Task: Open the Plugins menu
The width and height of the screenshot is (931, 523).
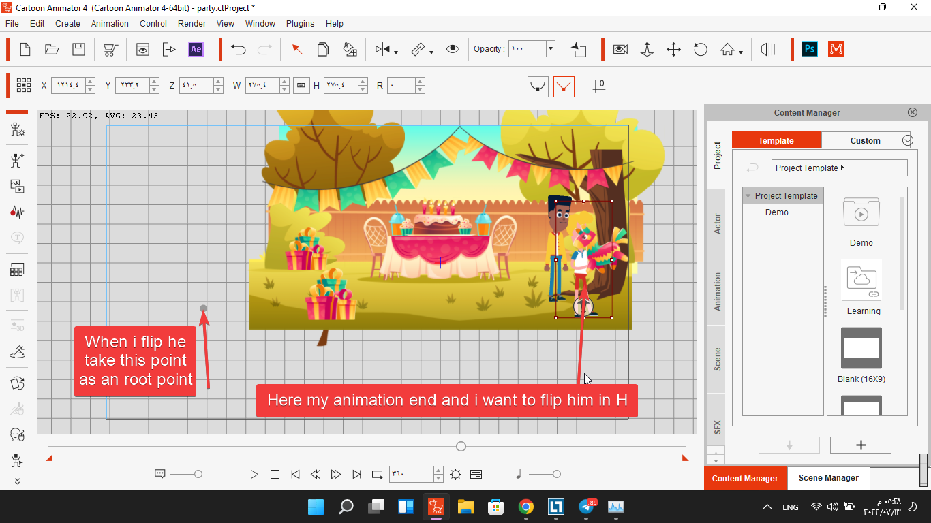Action: (x=301, y=23)
